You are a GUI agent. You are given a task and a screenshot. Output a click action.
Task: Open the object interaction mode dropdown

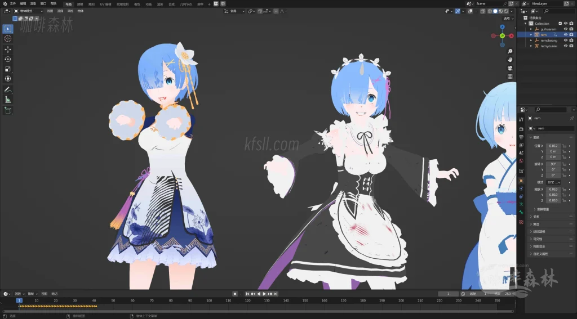click(28, 11)
